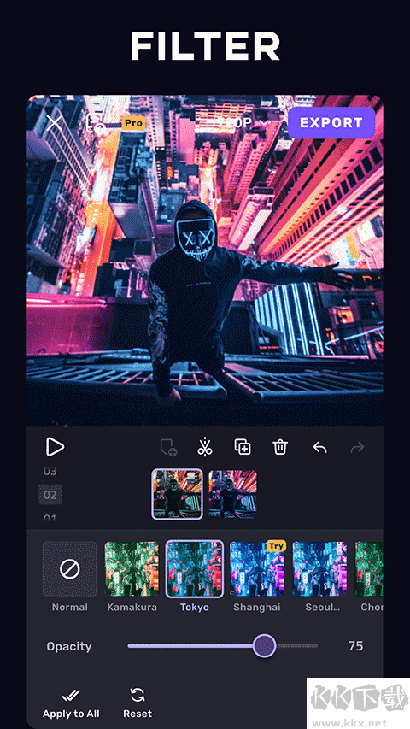Select the first timeline clip thumbnail

(x=177, y=494)
